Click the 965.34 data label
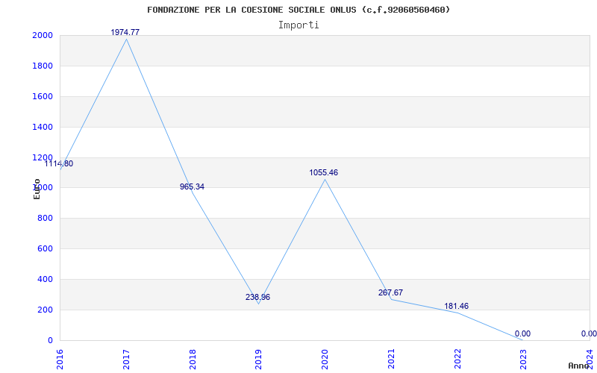597x373 pixels. [x=192, y=187]
